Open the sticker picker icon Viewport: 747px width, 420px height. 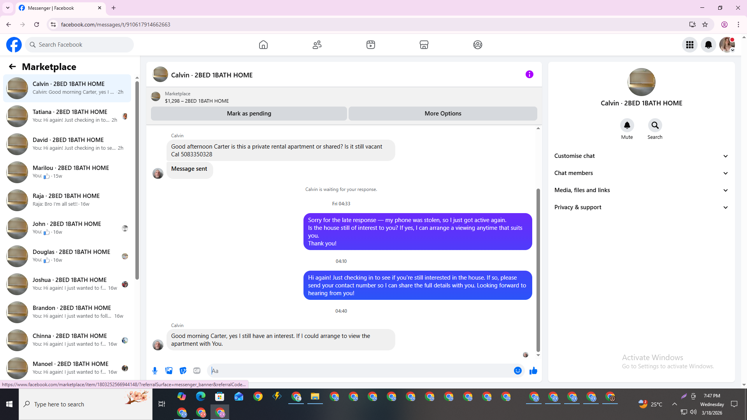(183, 371)
